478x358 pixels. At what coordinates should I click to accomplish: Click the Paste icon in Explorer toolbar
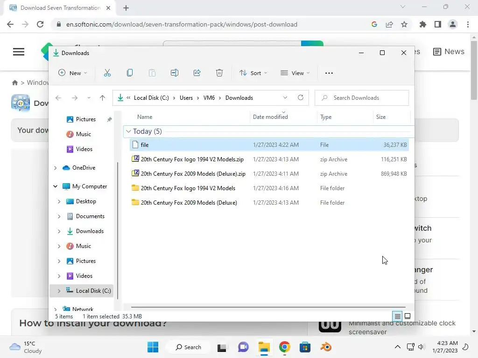(x=152, y=73)
